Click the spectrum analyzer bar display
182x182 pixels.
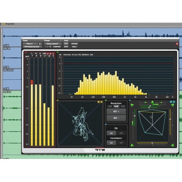pos(119,76)
